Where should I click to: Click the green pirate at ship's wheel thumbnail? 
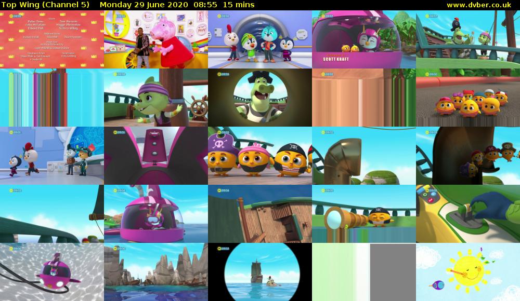(156, 98)
